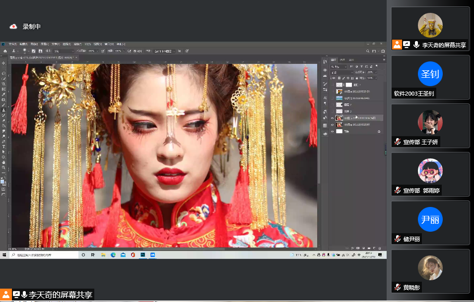
Task: Toggle visibility of the selected portrait layer
Action: click(333, 117)
